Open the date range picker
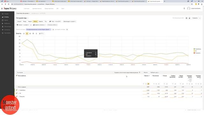 pos(55,21)
